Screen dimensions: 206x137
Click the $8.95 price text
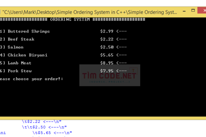107,63
